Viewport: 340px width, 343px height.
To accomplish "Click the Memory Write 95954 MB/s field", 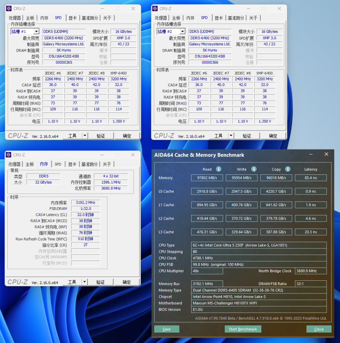I will 242,178.
